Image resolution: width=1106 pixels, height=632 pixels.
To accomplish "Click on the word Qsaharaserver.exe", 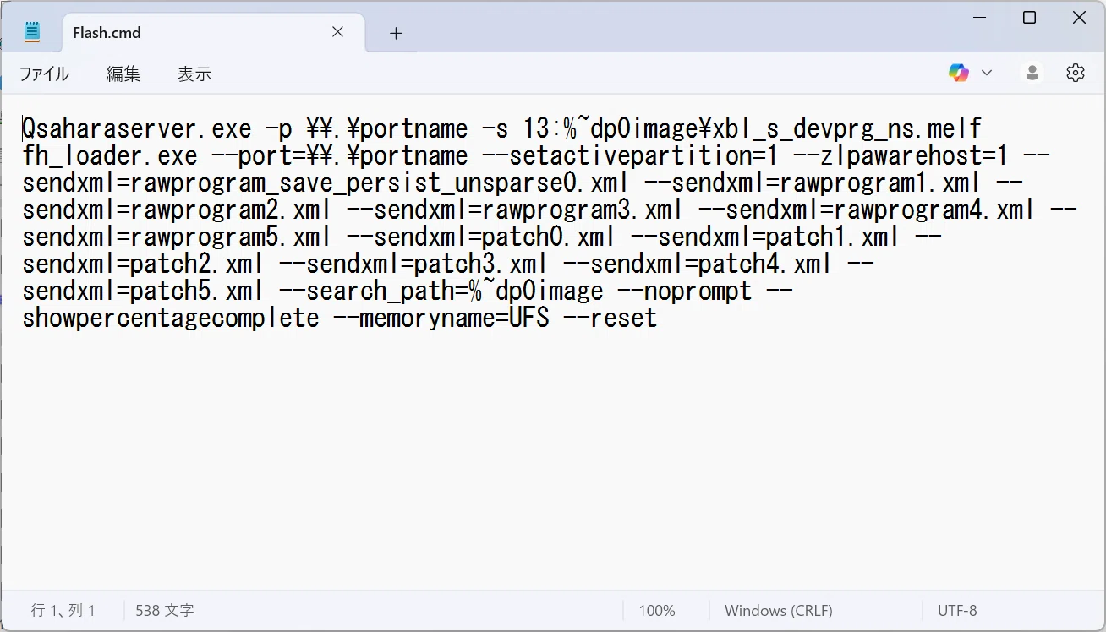I will (137, 128).
